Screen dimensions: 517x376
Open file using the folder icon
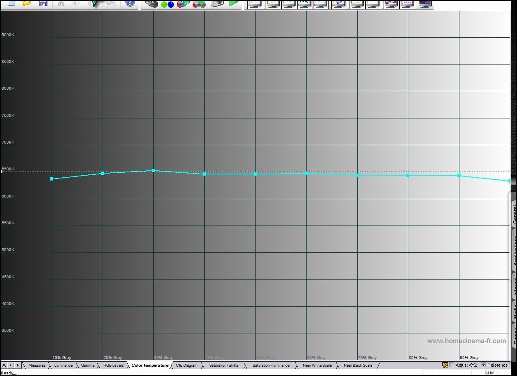tap(27, 3)
